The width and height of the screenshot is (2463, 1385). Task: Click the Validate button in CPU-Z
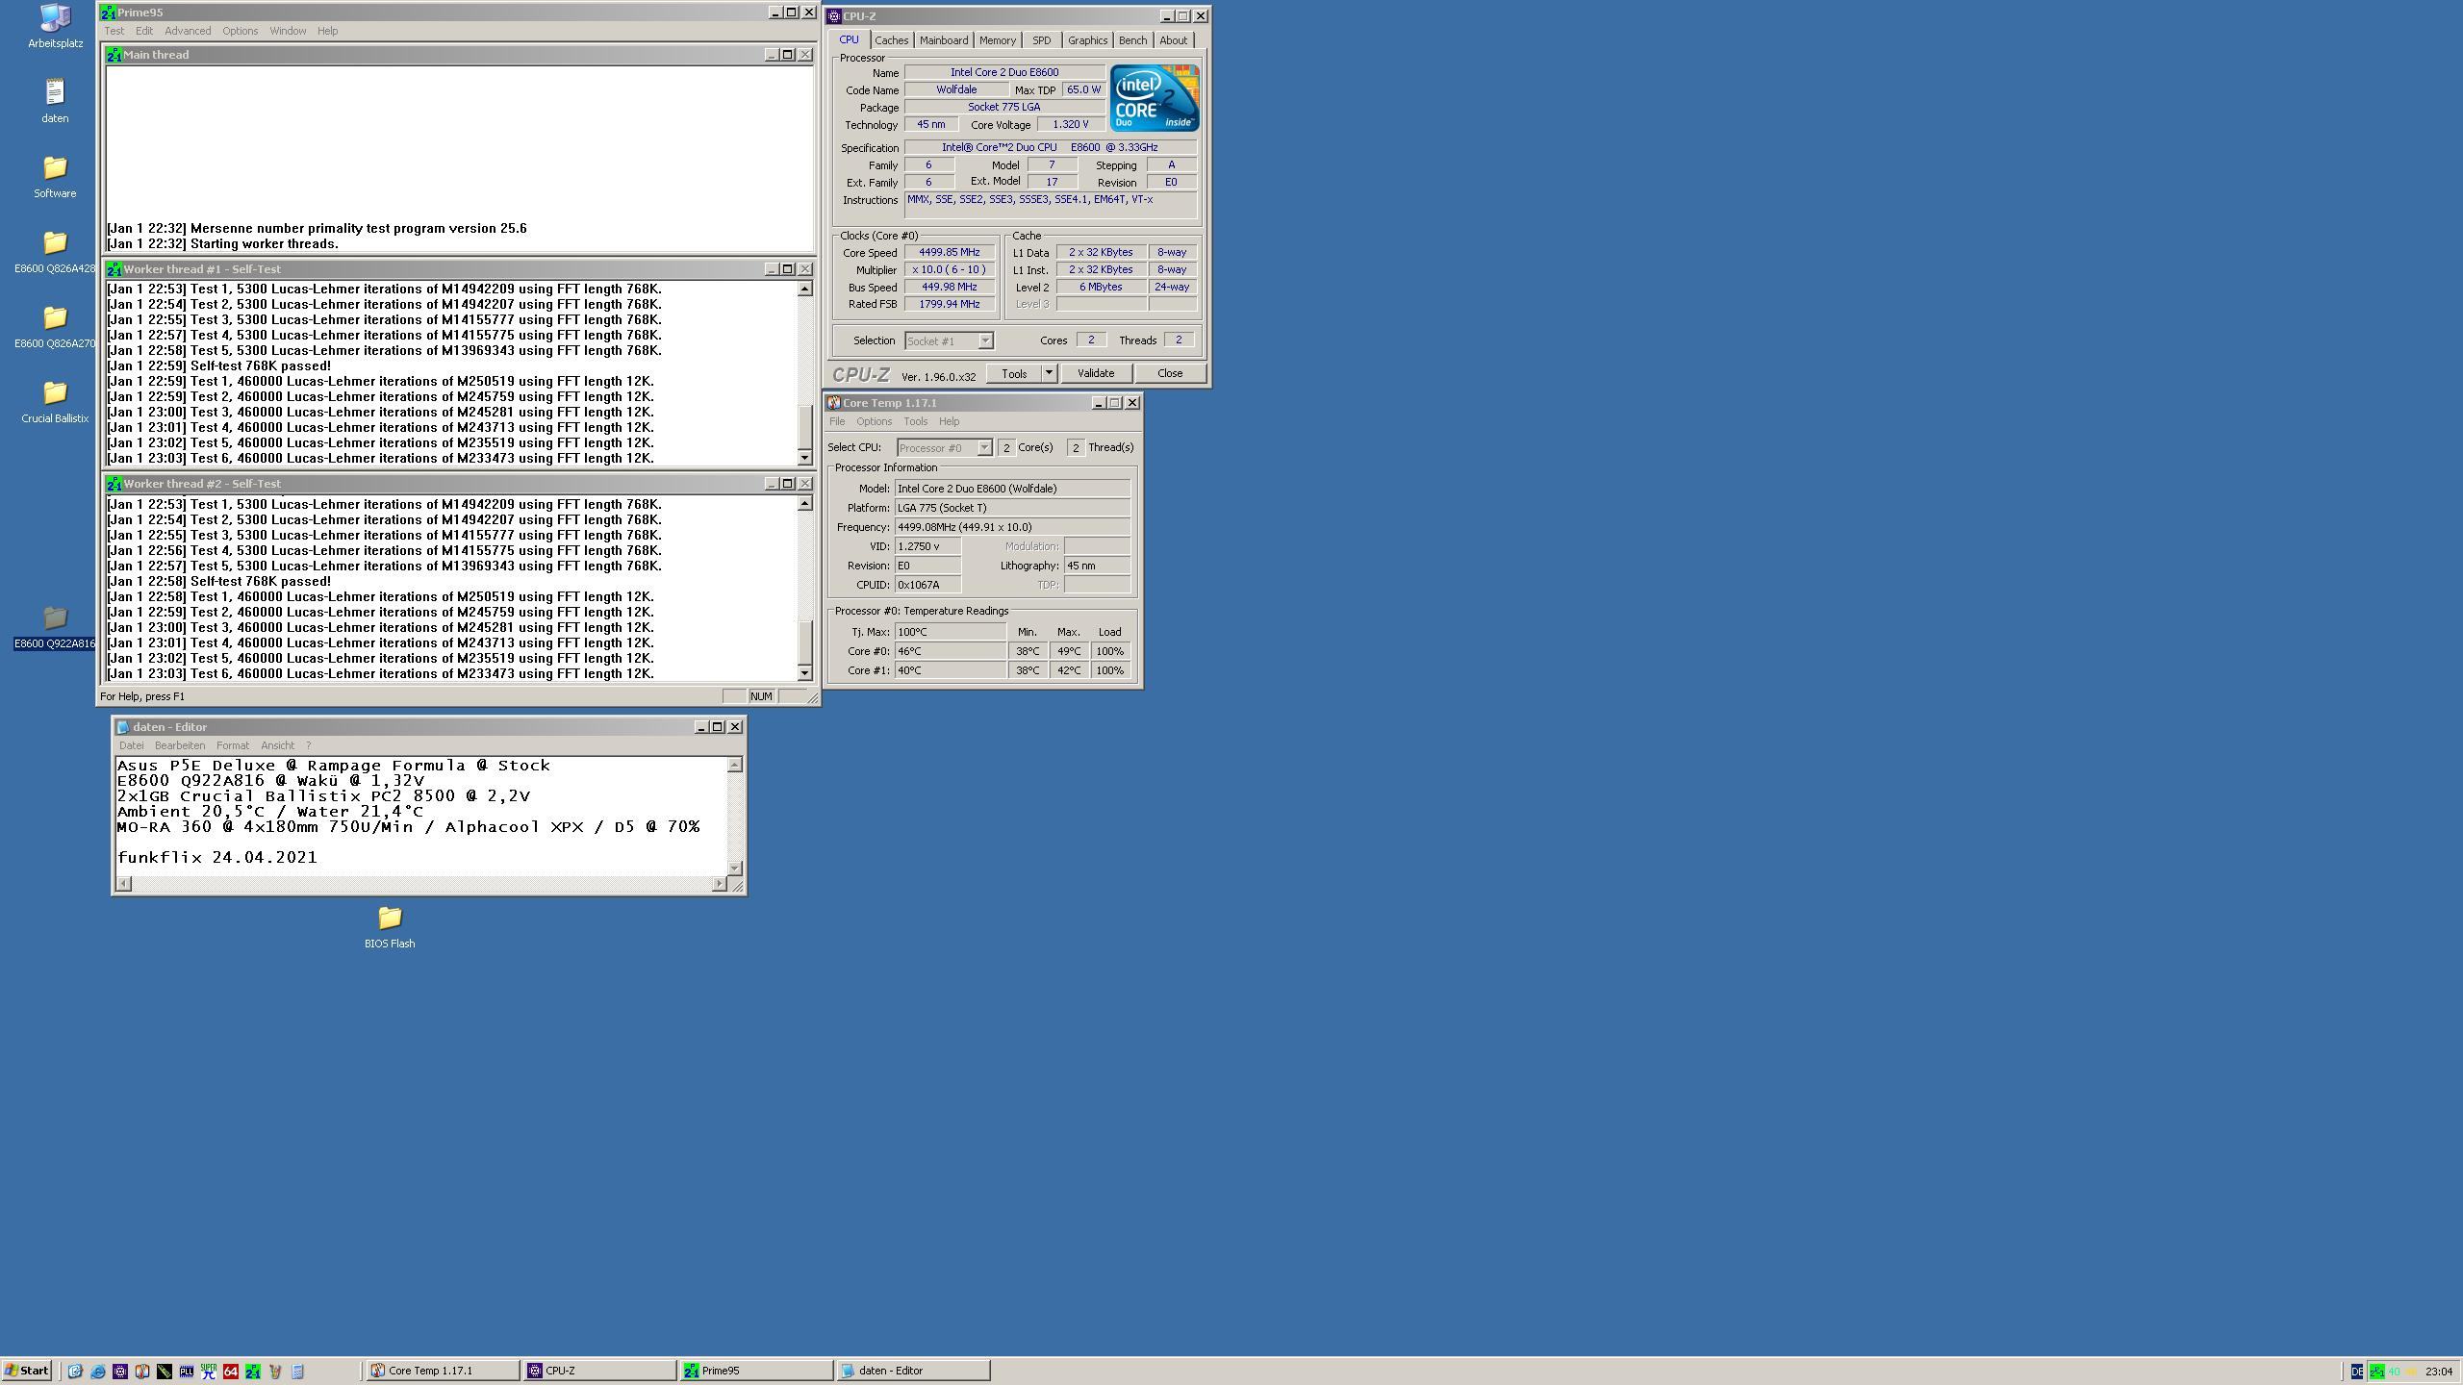(1096, 373)
